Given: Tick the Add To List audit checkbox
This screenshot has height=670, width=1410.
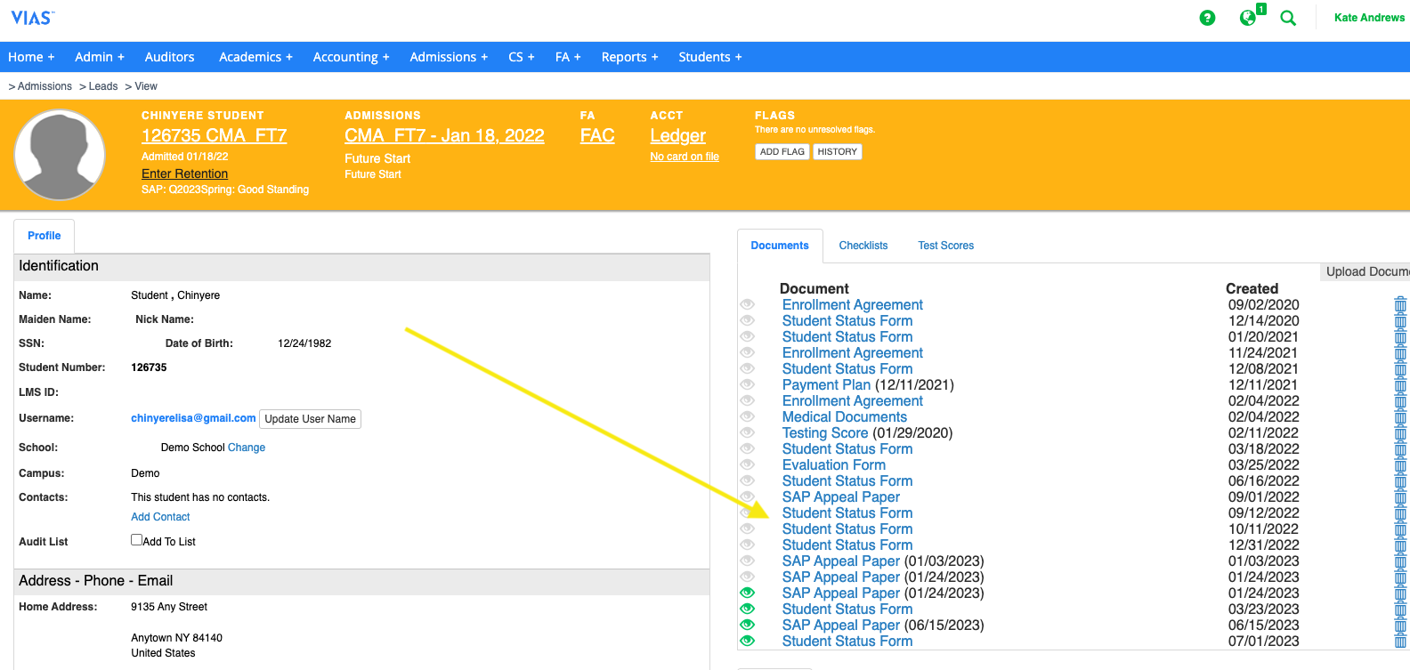Looking at the screenshot, I should [137, 539].
